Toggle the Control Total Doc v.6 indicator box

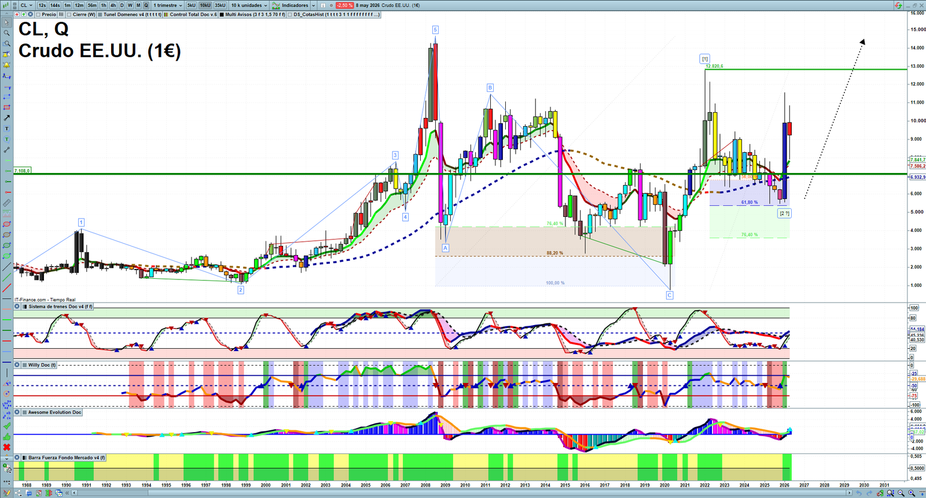[x=166, y=14]
